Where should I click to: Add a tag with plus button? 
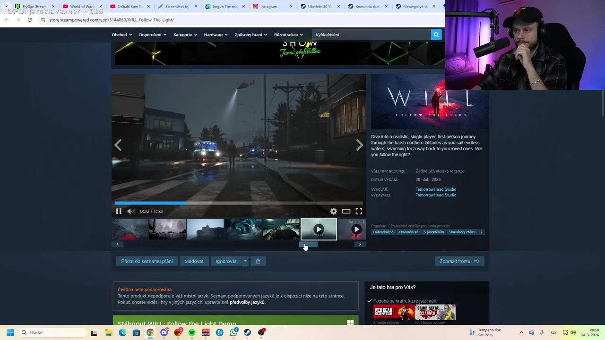482,232
